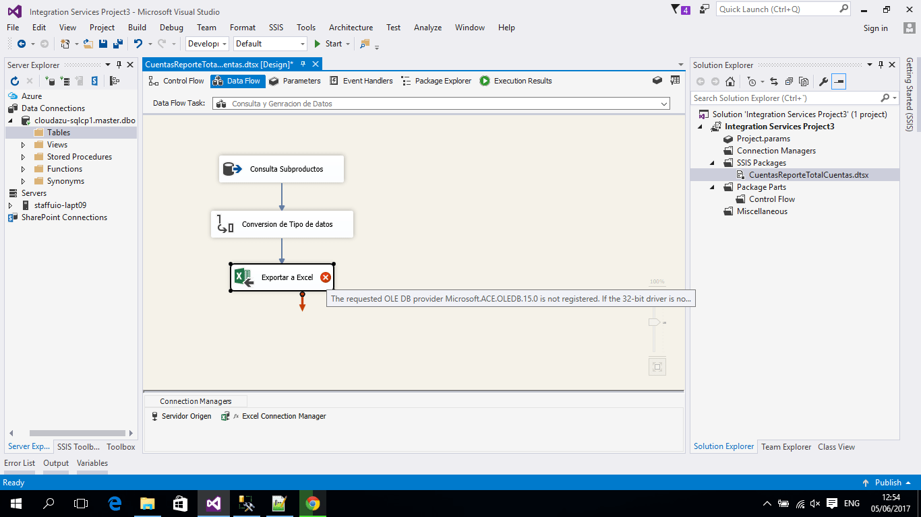Open Properties via the wrench icon in Solution Explorer
921x517 pixels.
pyautogui.click(x=823, y=81)
